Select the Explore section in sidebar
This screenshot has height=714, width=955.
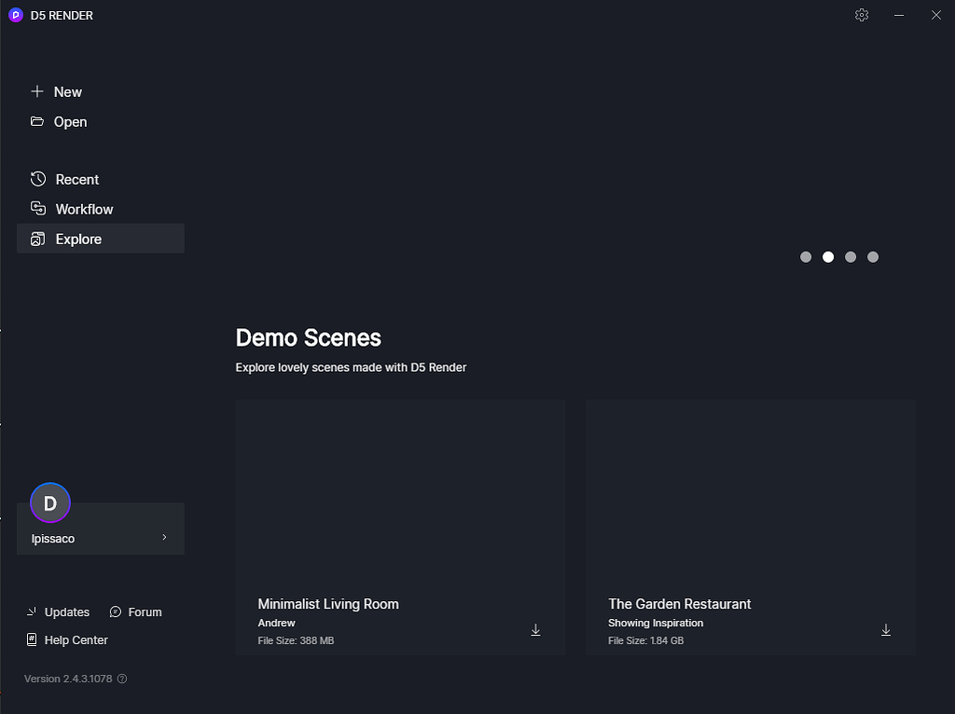click(x=78, y=239)
